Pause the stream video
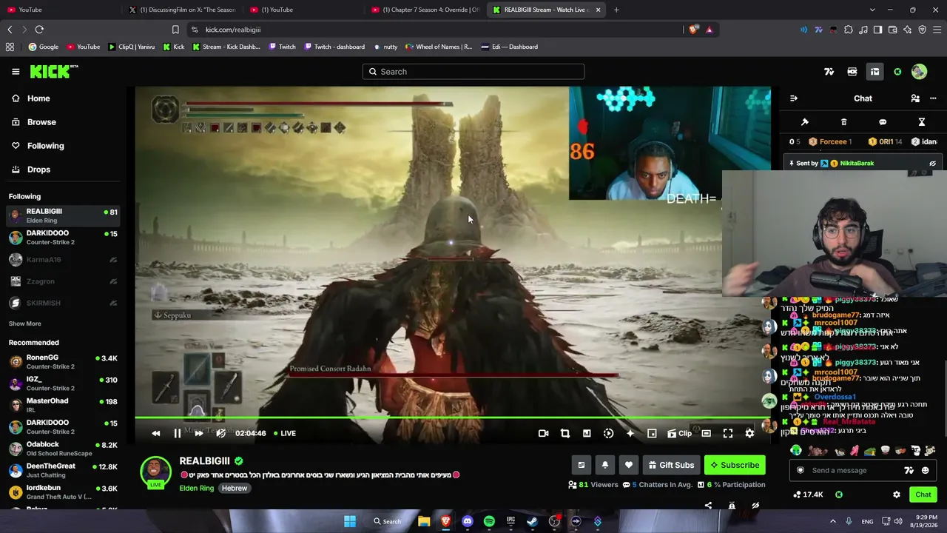Screen dimensions: 947x533 [178, 434]
